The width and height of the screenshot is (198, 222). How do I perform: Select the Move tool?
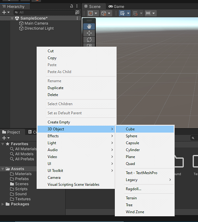click(x=89, y=33)
